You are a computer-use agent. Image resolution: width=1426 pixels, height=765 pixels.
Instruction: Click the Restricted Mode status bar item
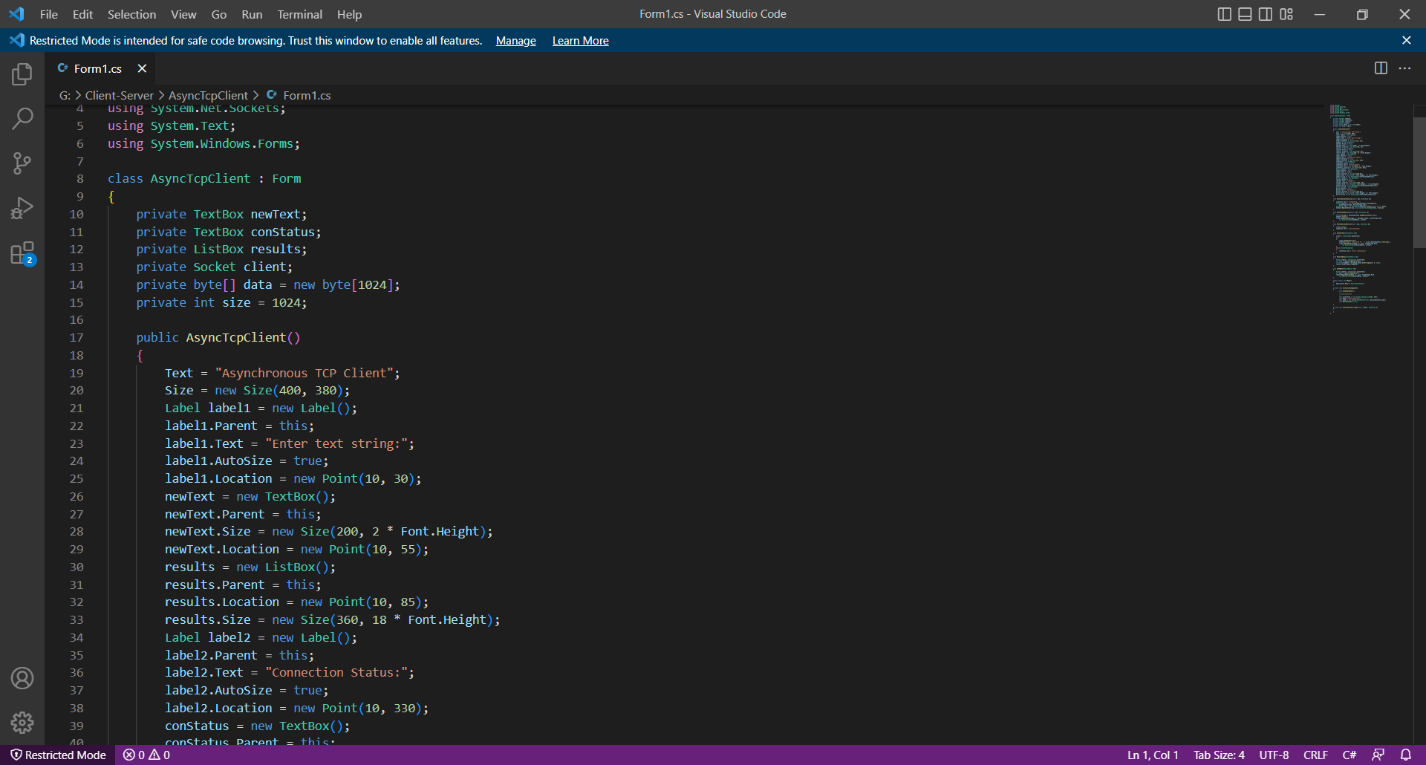pos(58,755)
